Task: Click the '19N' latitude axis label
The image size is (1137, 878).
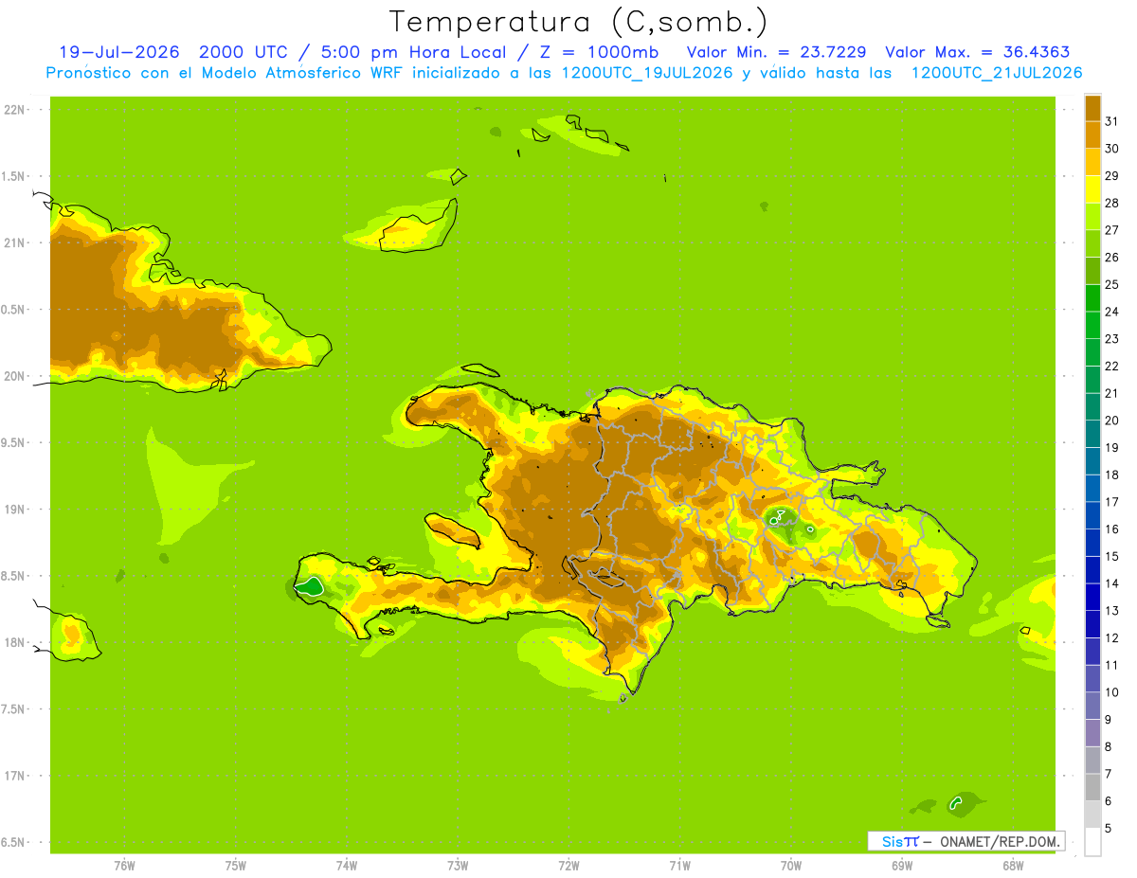Action: tap(13, 510)
